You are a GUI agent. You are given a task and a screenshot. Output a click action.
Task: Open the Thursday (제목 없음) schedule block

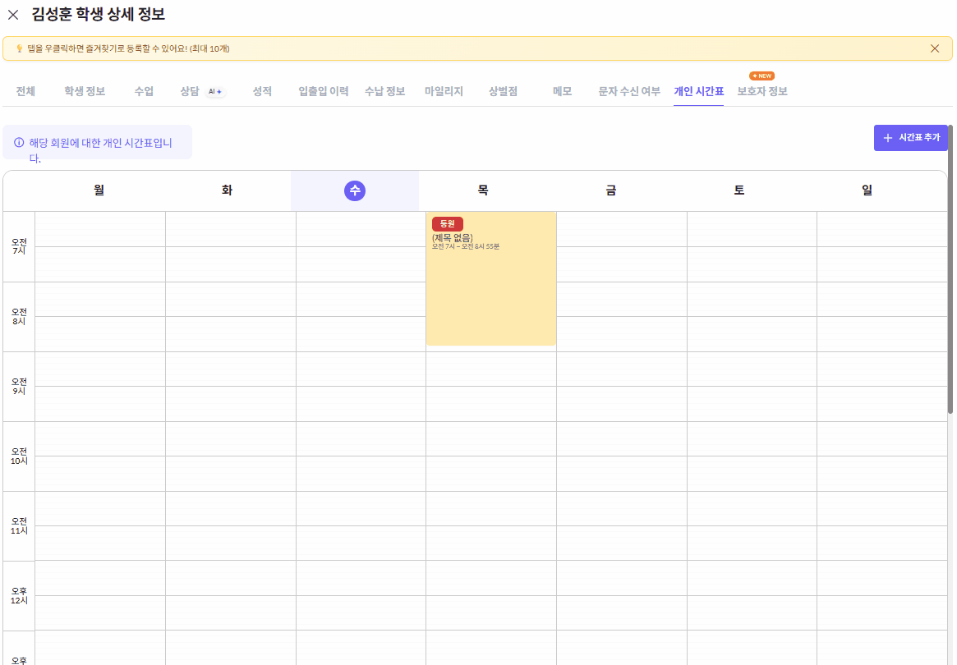(x=491, y=279)
